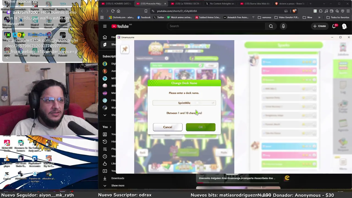Select the CapCut desktop icon
This screenshot has width=352, height=198.
[x=7, y=175]
